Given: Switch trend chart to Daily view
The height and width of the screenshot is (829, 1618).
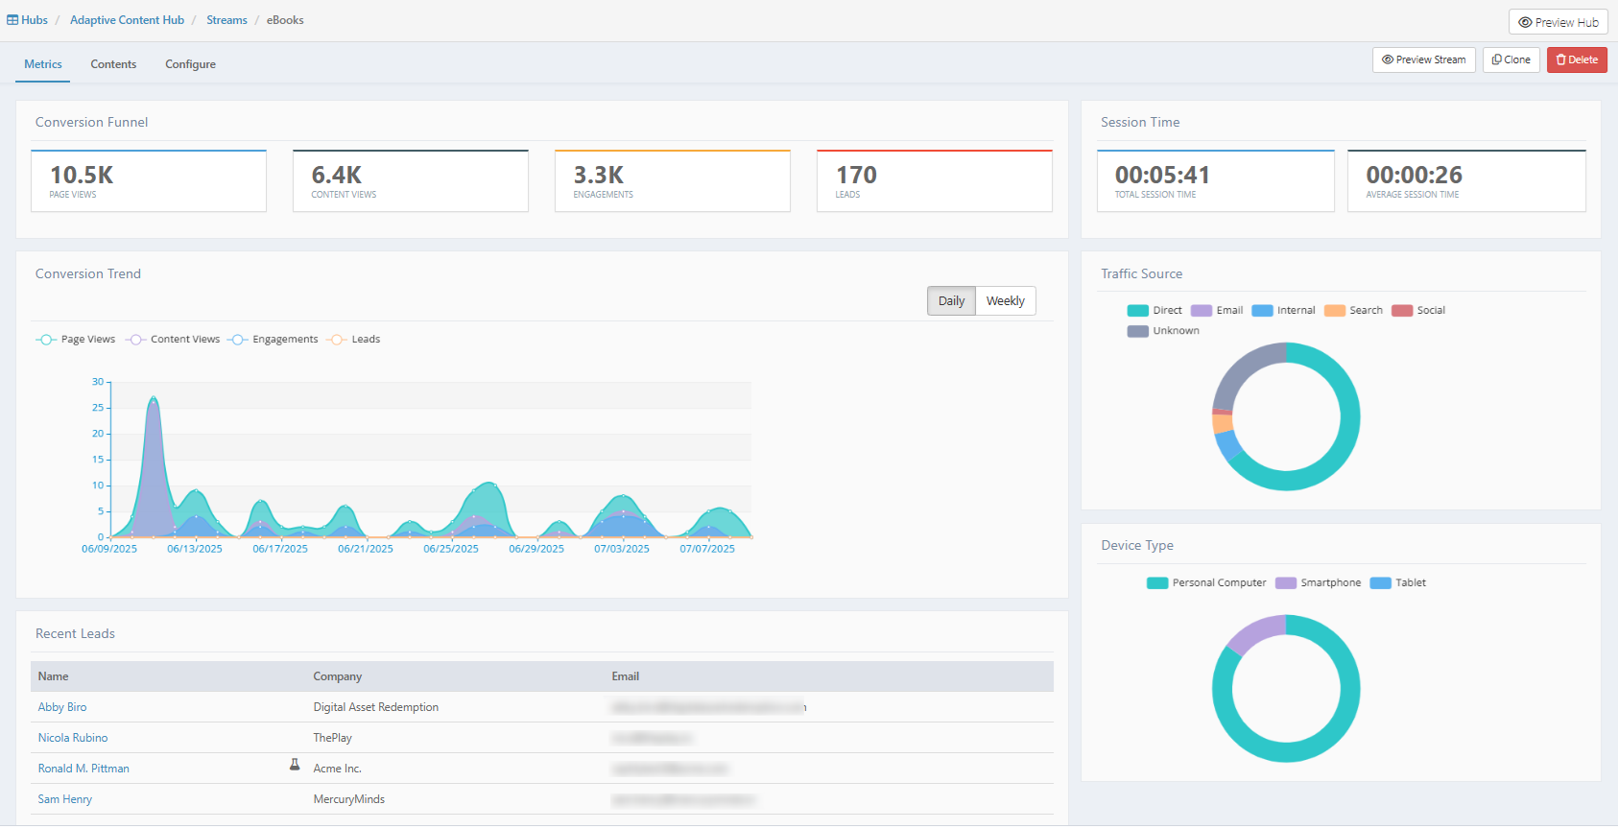Looking at the screenshot, I should 951,300.
